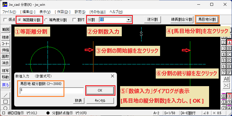Select the 等角度分割 radio button
Image resolution: width=232 pixels, height=116 pixels.
46,20
